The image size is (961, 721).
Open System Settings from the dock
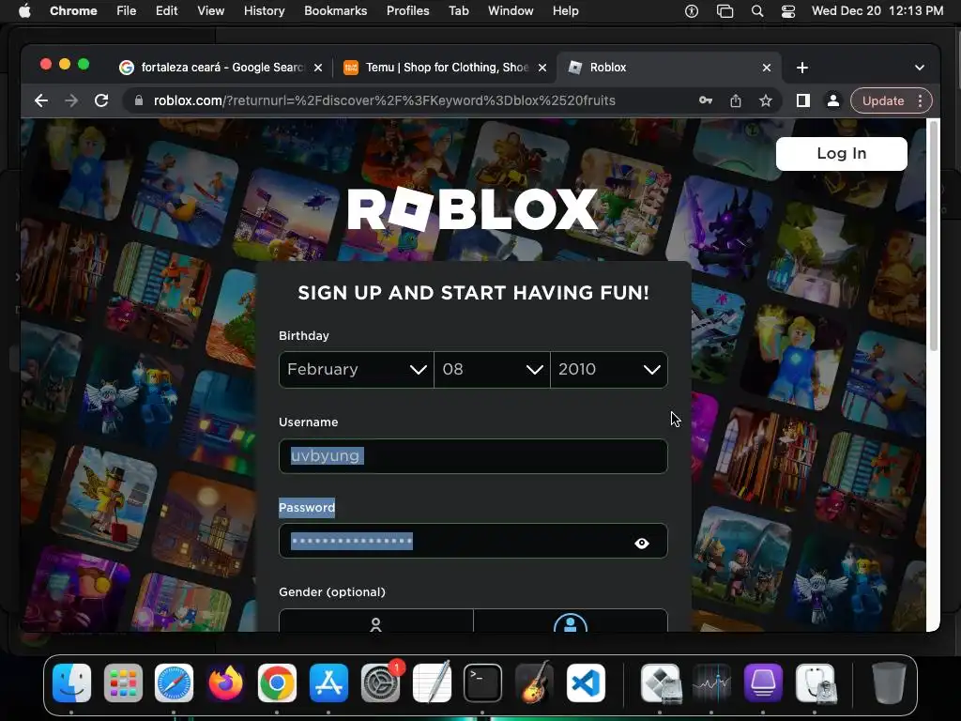pos(380,683)
